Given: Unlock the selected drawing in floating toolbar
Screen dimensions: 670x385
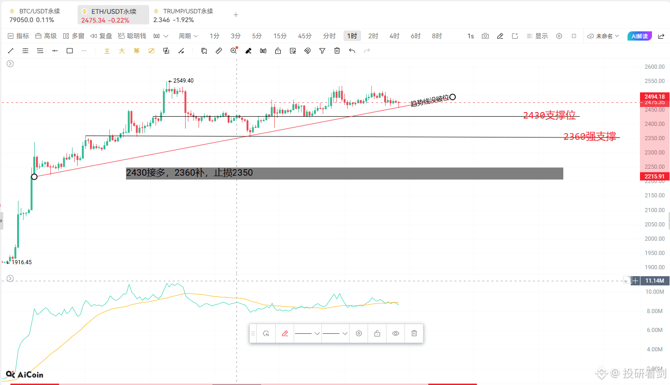Looking at the screenshot, I should 377,333.
